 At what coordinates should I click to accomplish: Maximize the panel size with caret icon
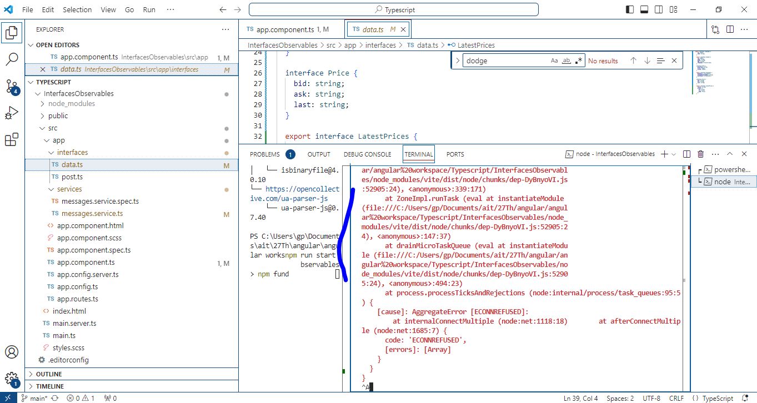[x=730, y=154]
